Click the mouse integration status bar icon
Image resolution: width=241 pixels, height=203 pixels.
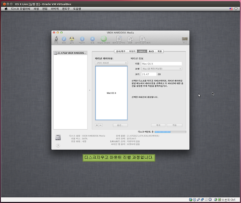216,199
